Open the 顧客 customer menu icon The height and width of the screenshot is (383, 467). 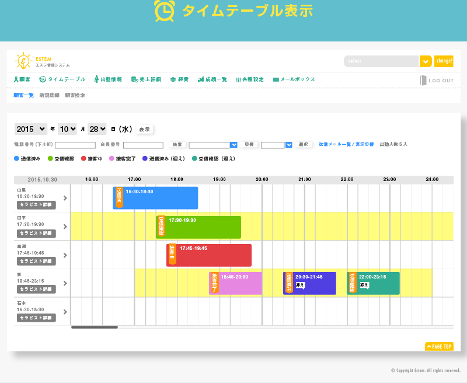16,79
